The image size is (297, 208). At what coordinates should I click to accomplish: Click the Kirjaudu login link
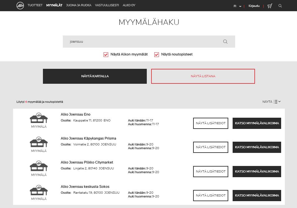[x=254, y=6]
